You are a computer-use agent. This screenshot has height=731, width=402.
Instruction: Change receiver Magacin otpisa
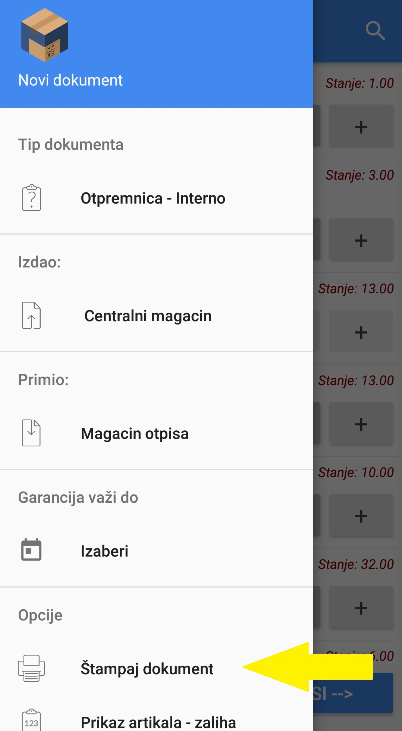click(x=135, y=434)
